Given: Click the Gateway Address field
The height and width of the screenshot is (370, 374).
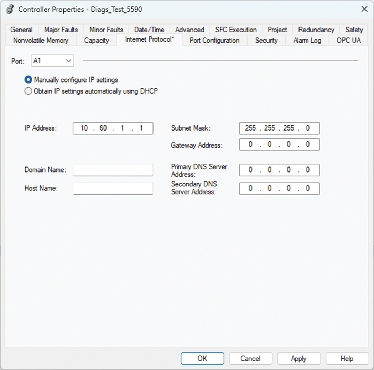Looking at the screenshot, I should click(x=279, y=144).
